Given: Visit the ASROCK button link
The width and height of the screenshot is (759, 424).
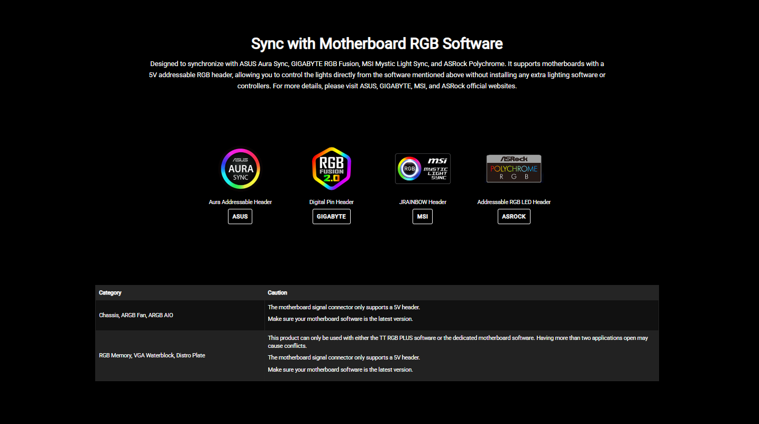Looking at the screenshot, I should tap(514, 217).
